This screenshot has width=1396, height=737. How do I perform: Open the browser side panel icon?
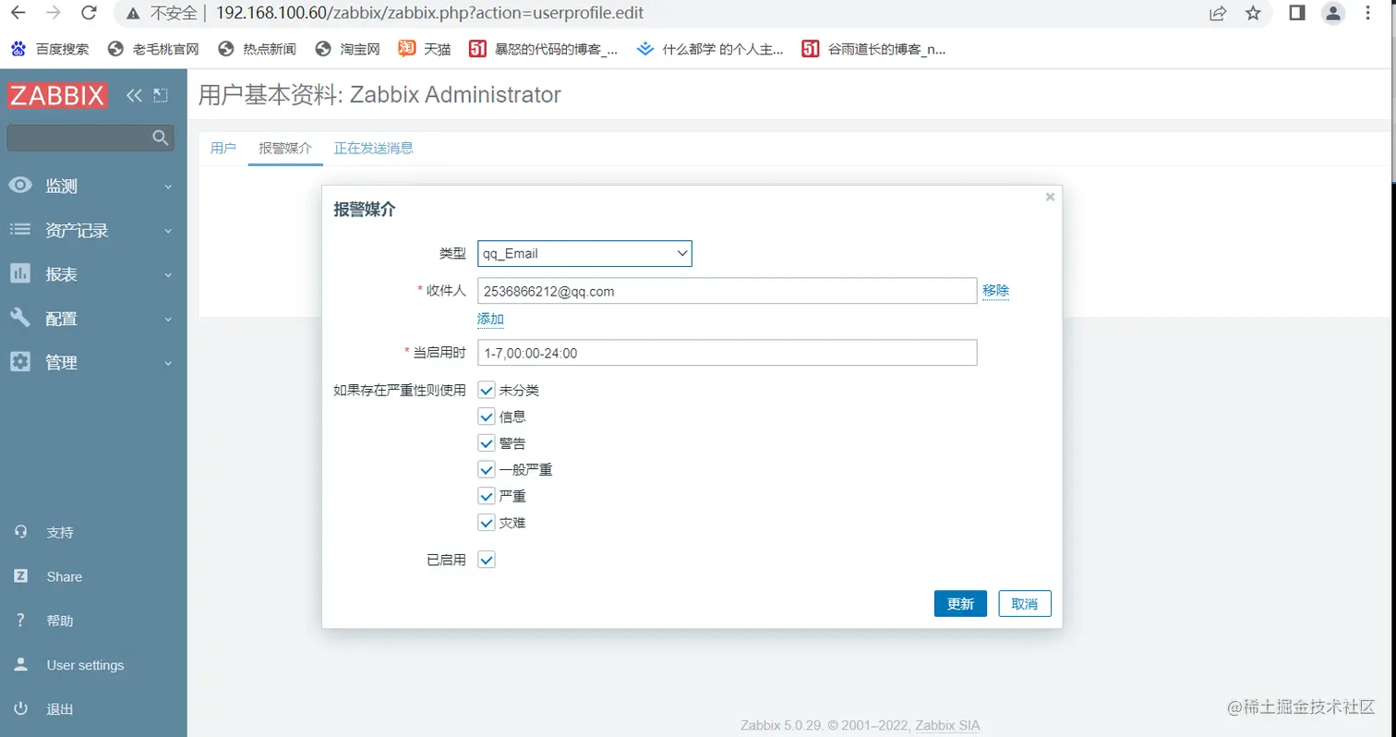[1296, 13]
